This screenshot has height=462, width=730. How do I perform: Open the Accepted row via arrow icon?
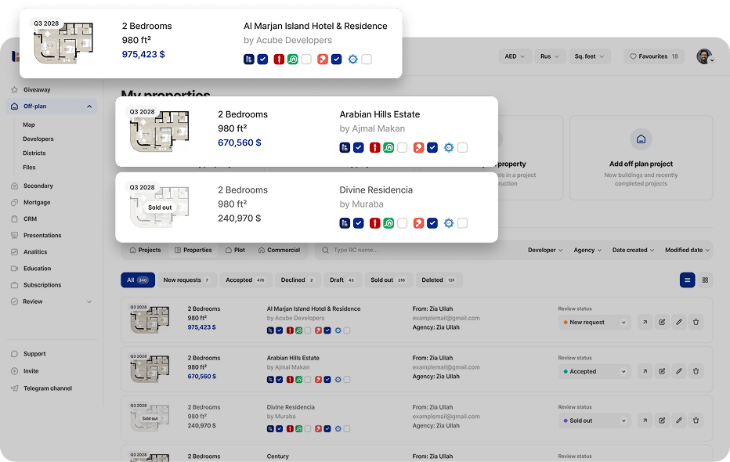pos(645,371)
